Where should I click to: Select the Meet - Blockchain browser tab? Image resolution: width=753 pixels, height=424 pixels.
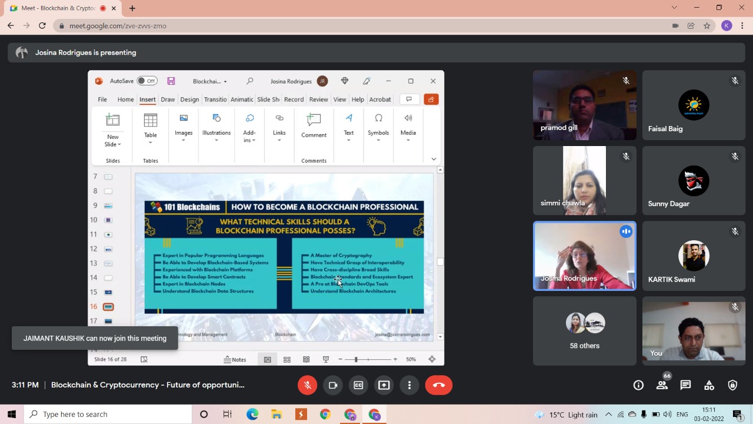(x=58, y=8)
